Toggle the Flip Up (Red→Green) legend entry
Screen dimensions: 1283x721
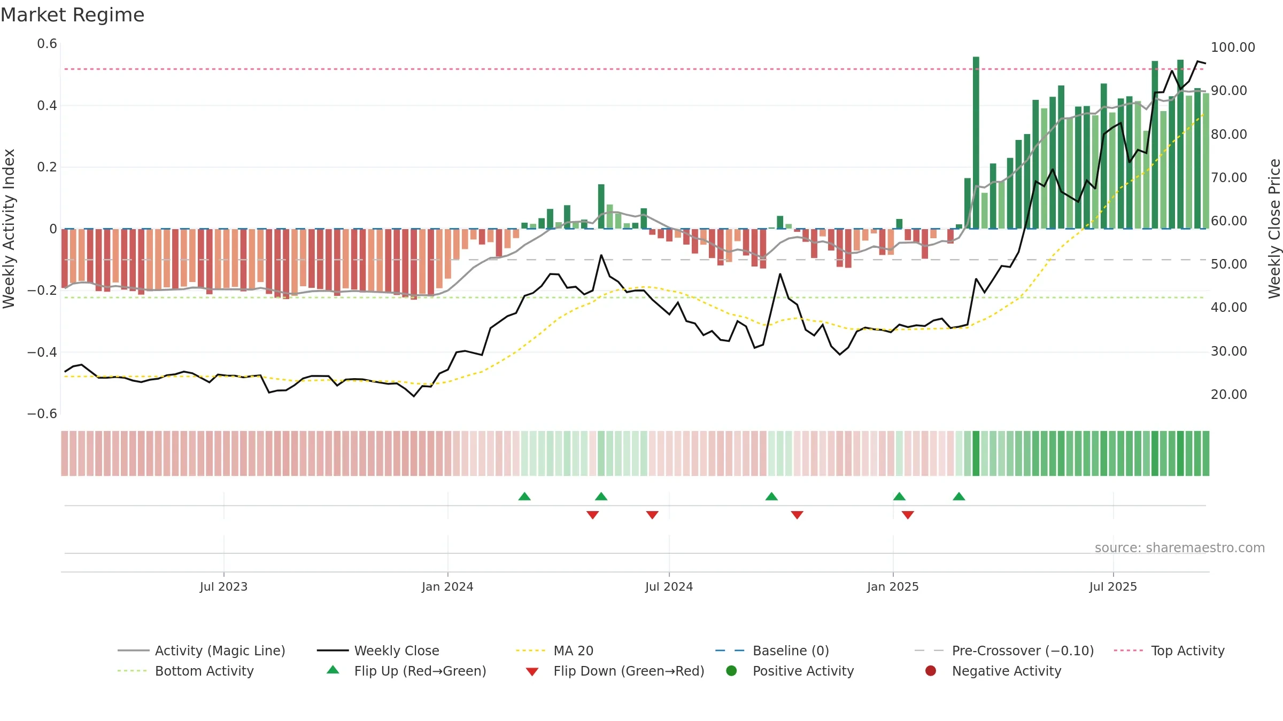(406, 671)
